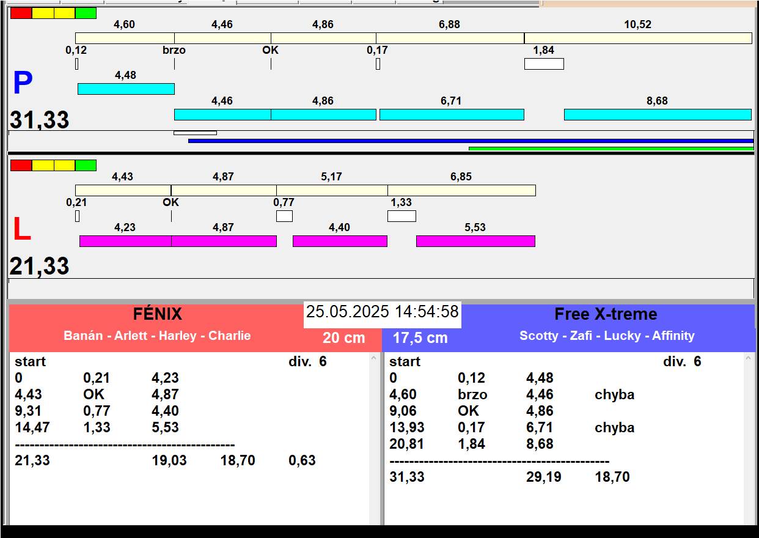Select the cyan 8,68 run bar
This screenshot has height=538, width=759.
click(658, 114)
